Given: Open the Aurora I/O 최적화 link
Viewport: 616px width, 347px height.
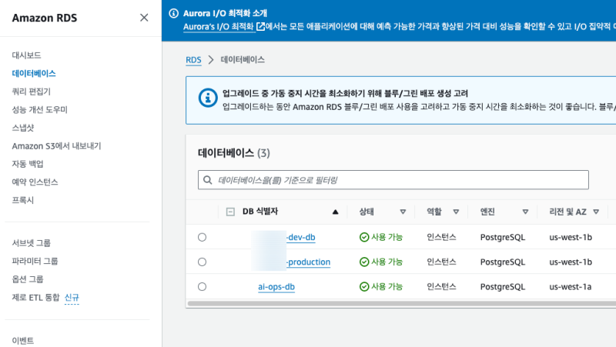Looking at the screenshot, I should [x=219, y=27].
